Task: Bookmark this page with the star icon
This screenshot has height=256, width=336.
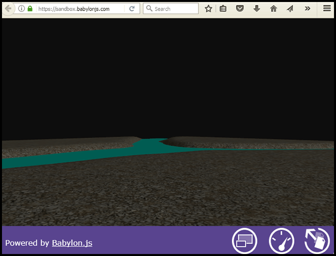Action: point(208,9)
